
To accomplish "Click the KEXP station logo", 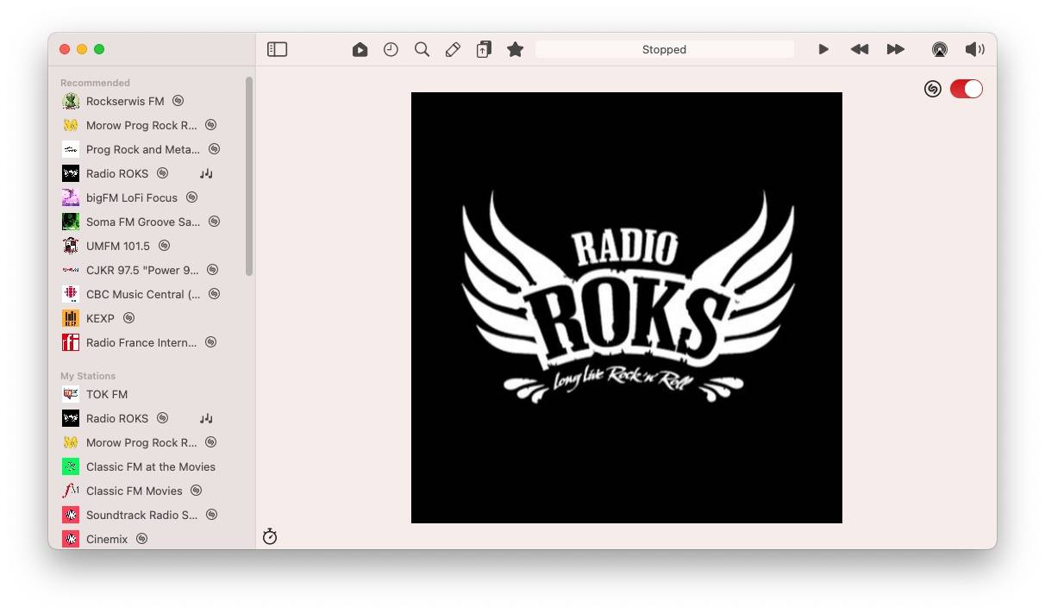I will [x=71, y=318].
